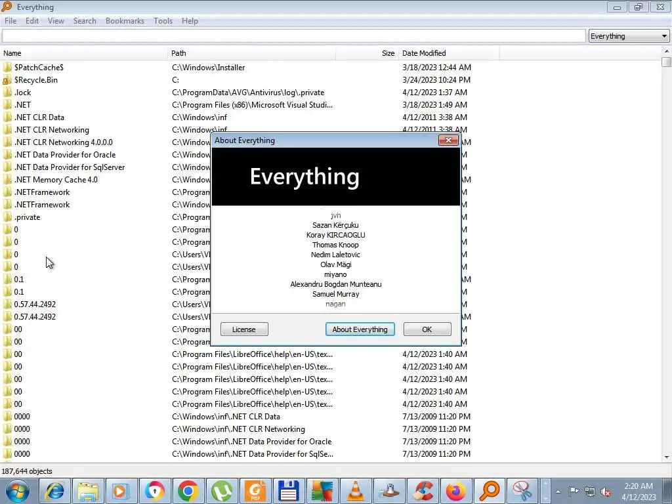Launch Internet Explorer from the taskbar
This screenshot has width=672, height=504.
55,491
